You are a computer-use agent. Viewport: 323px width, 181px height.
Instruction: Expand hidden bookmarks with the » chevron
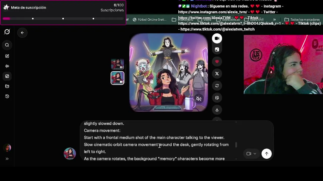(275, 20)
